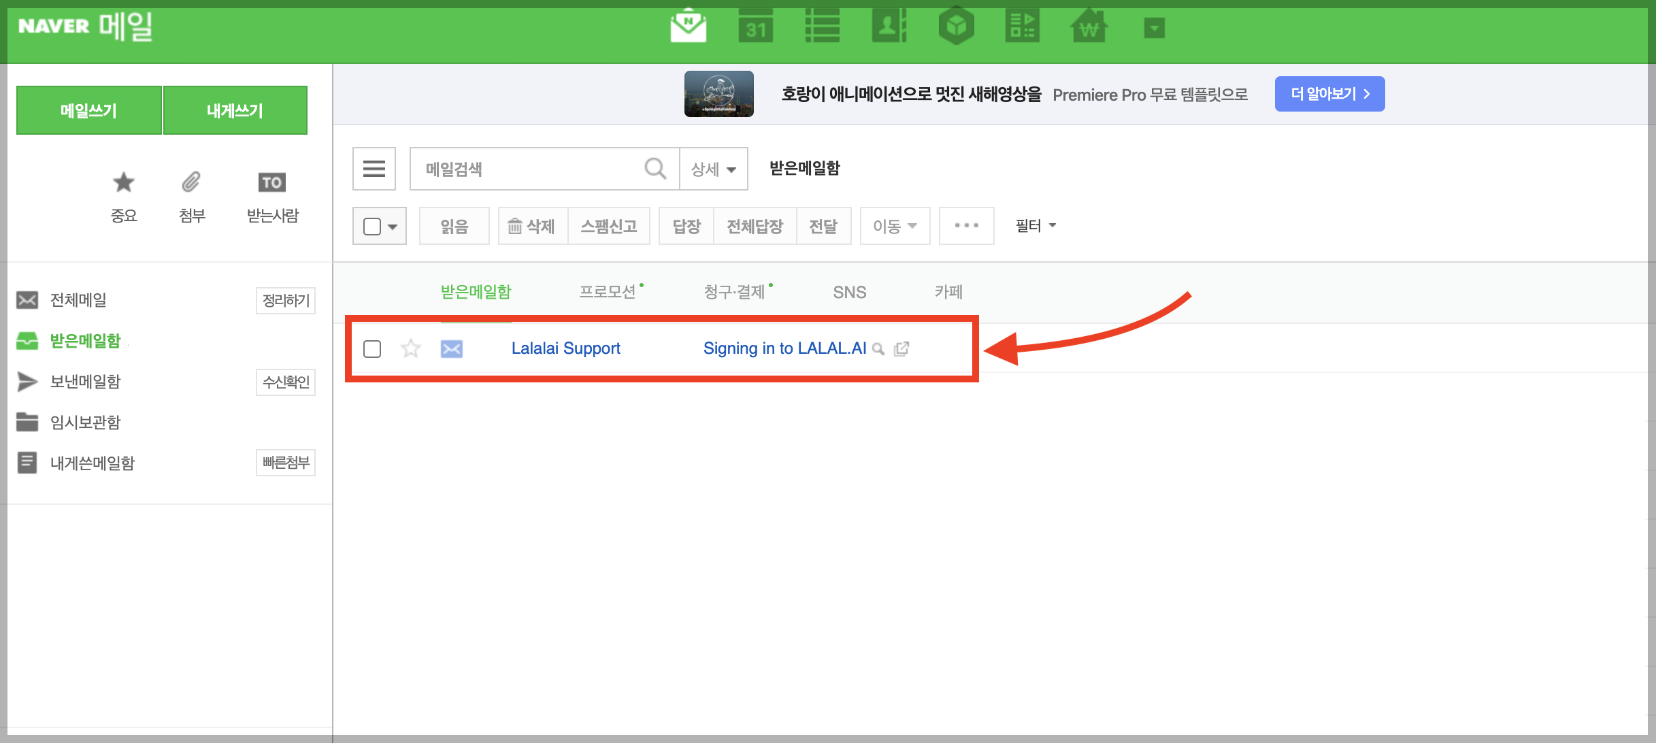Expand the 상세 search options dropdown

(x=713, y=169)
